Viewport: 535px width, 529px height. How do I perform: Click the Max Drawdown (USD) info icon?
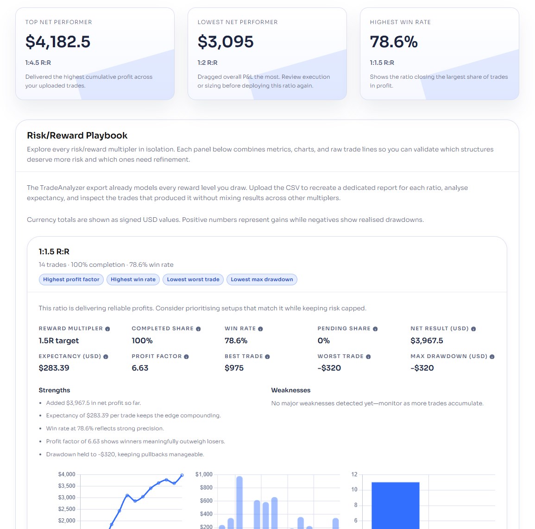tap(492, 357)
